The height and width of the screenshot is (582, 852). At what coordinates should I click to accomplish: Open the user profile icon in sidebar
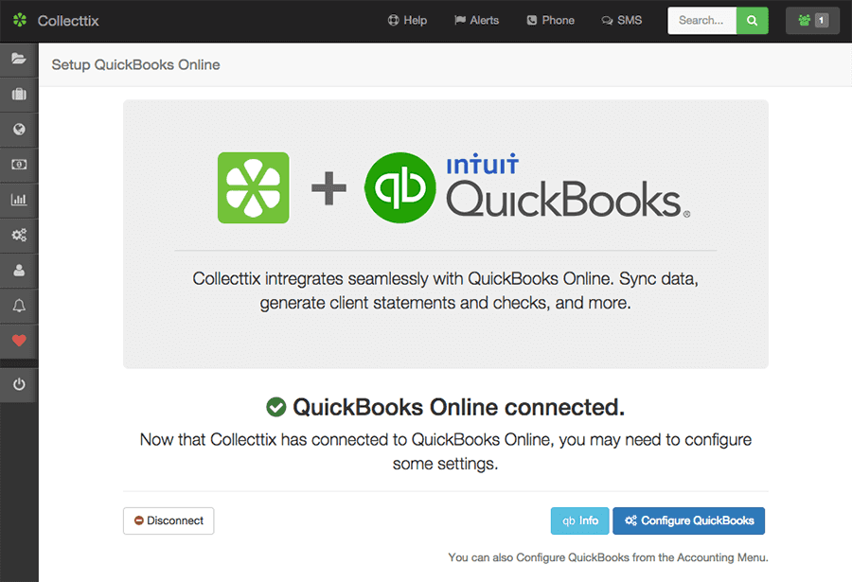(19, 271)
